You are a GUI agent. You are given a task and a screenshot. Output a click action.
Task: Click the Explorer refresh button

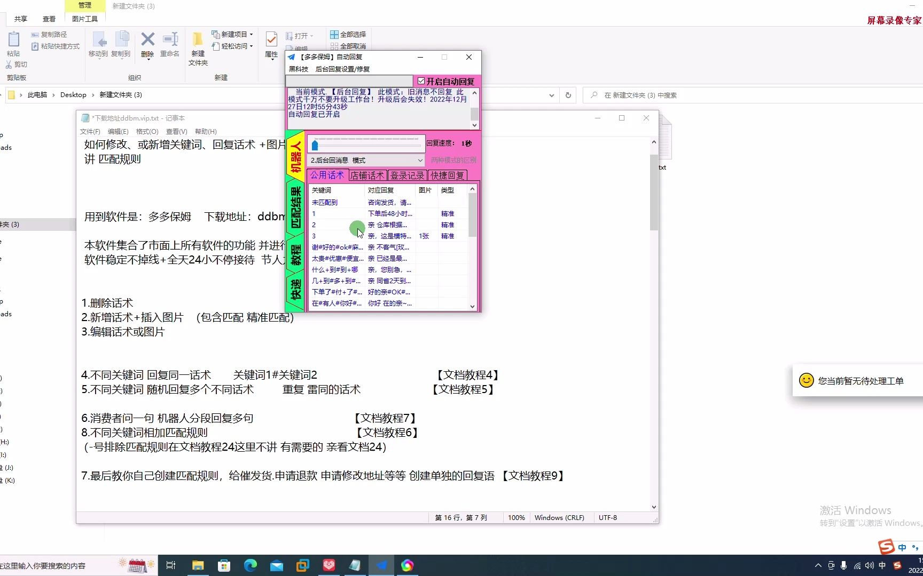(x=568, y=95)
